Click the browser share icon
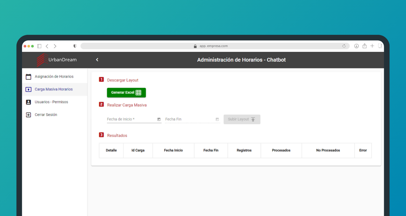The height and width of the screenshot is (216, 406). coord(365,46)
